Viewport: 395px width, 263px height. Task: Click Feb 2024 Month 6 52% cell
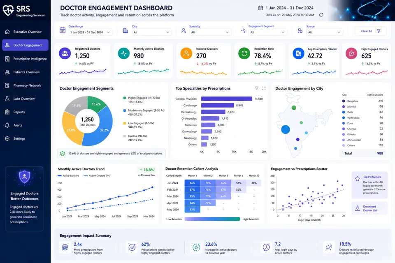click(239, 190)
